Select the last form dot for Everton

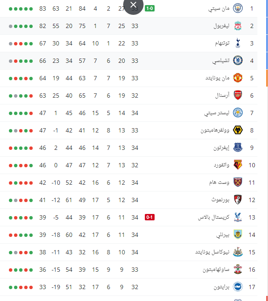pyautogui.click(x=11, y=148)
